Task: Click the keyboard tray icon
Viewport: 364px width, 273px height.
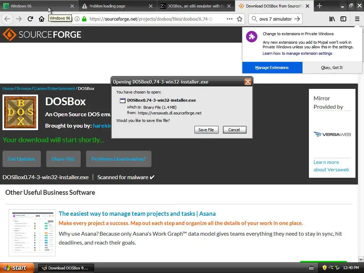Action: coord(311,268)
